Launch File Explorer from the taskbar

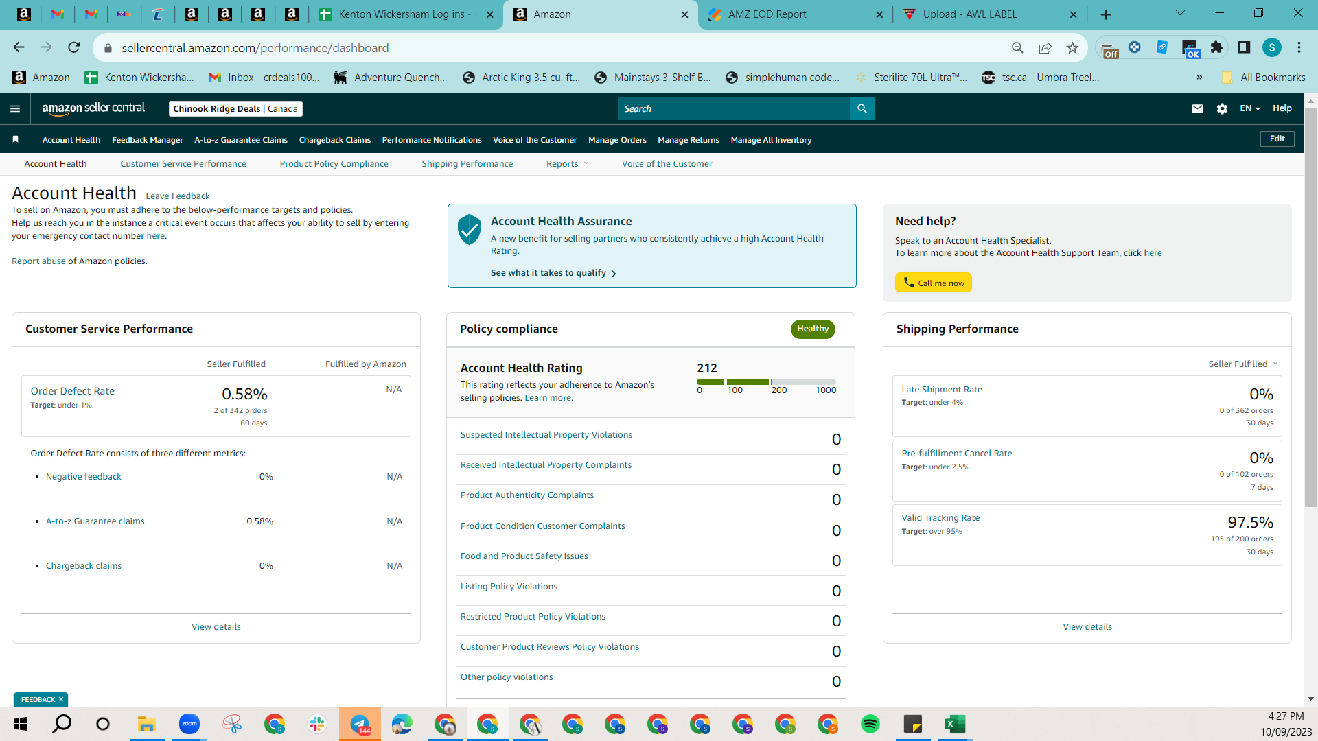pyautogui.click(x=146, y=724)
